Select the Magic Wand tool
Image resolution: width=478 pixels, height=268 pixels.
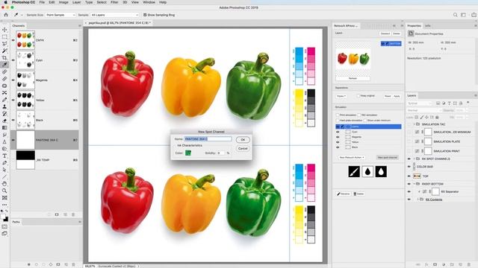[4, 51]
